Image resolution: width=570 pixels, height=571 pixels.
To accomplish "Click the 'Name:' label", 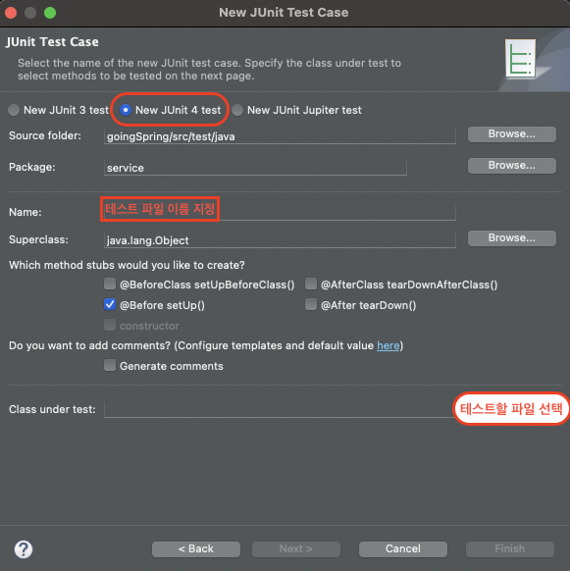I will 26,212.
